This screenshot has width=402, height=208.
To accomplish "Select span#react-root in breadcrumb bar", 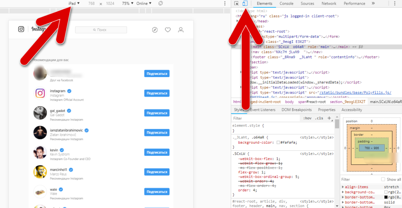I will (312, 102).
